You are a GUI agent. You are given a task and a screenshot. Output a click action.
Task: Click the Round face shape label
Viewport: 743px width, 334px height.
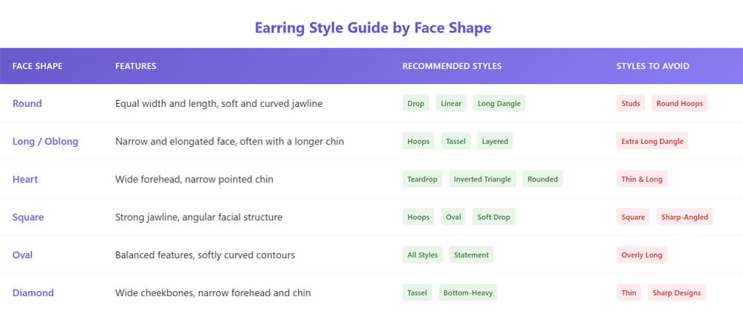pyautogui.click(x=27, y=103)
